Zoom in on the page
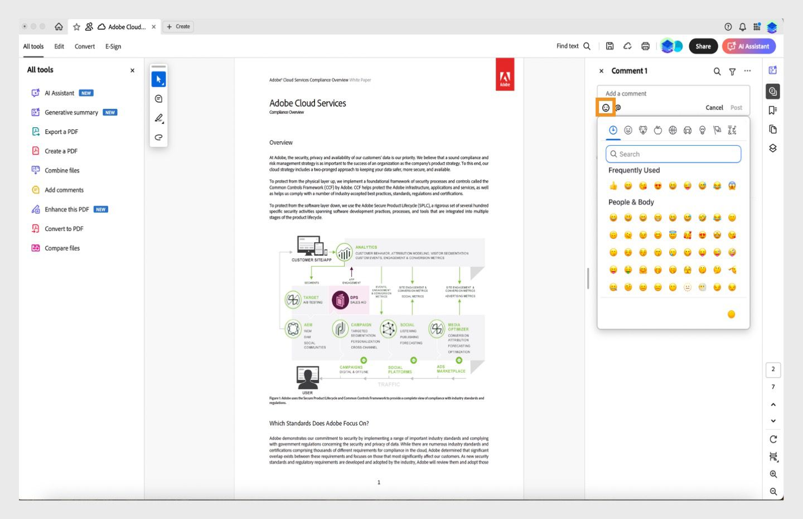803x519 pixels. click(x=773, y=474)
